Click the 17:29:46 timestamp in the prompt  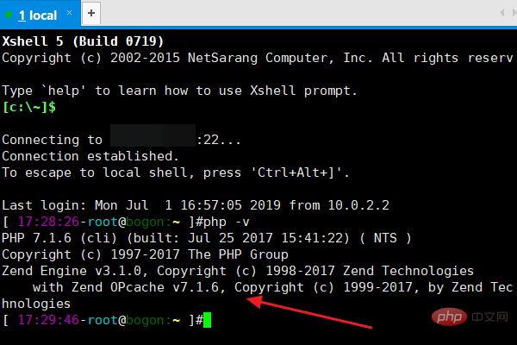(x=45, y=320)
